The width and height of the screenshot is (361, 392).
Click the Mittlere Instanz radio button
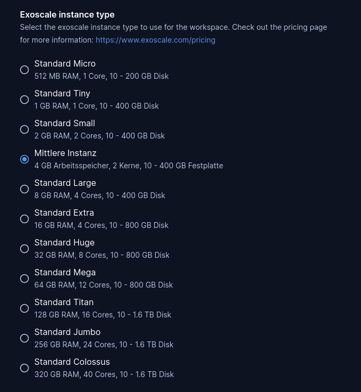pos(24,159)
